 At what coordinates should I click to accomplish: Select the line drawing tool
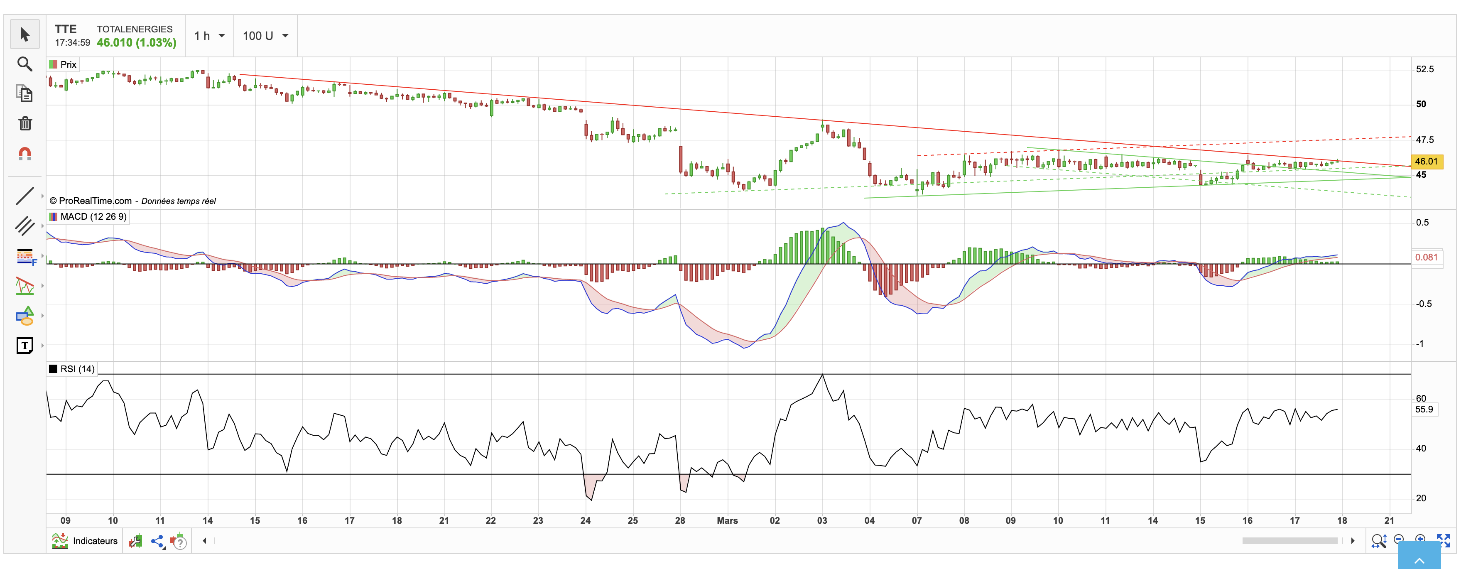coord(25,196)
